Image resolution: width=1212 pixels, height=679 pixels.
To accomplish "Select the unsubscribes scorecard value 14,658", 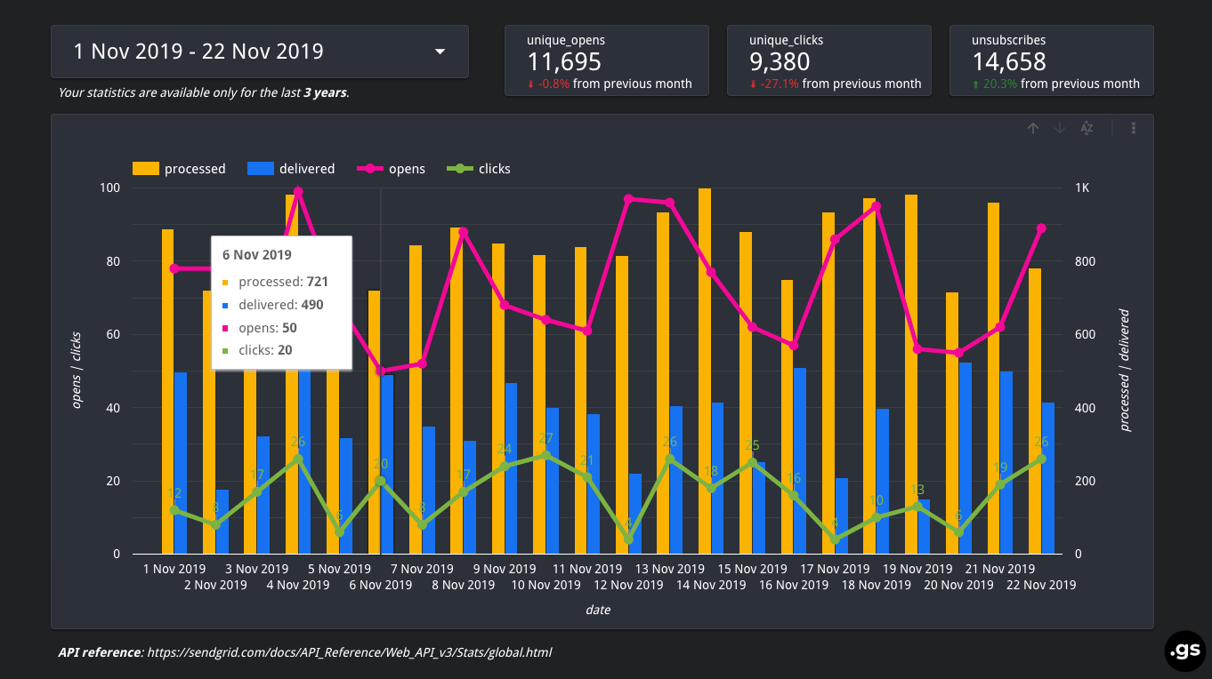I will tap(1009, 61).
